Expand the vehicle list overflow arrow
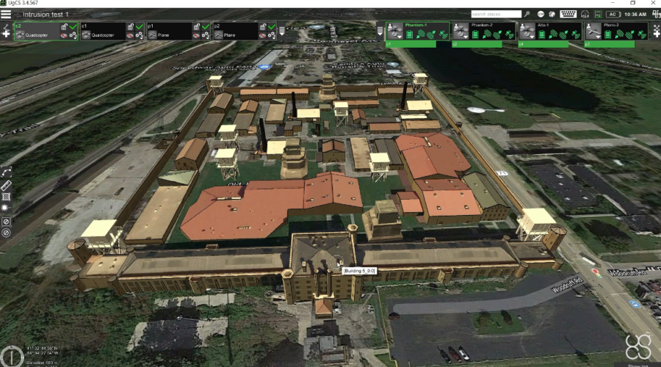 380,31
